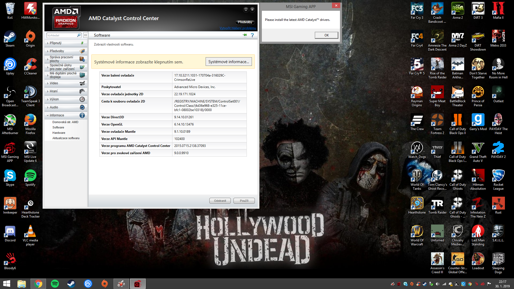Select Software item under Informace
Screen dimensions: 514x289
pos(58,127)
